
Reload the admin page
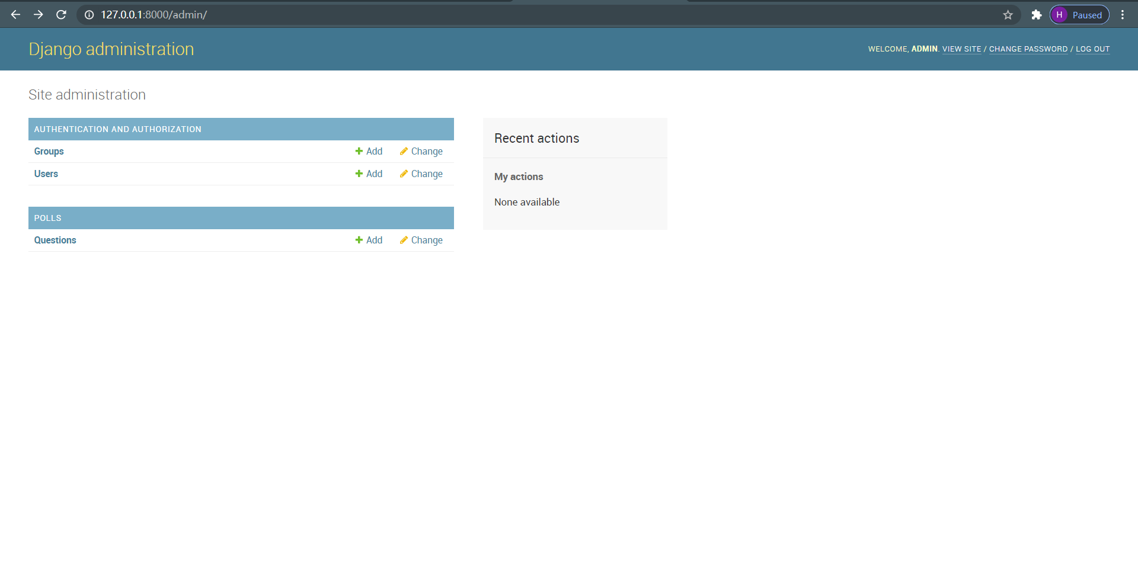[61, 15]
